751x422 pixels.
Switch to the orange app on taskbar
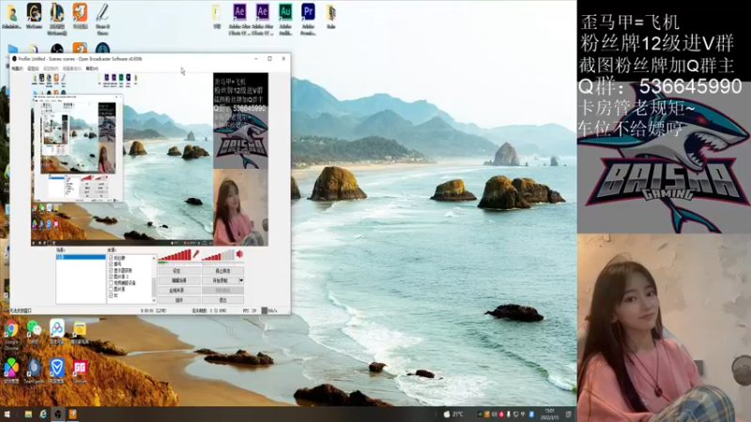click(73, 414)
